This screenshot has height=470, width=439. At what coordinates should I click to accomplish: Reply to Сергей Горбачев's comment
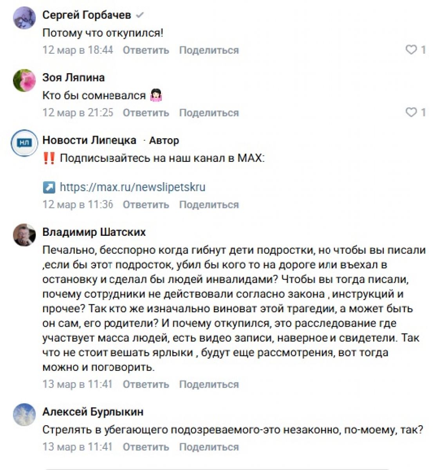tap(146, 50)
